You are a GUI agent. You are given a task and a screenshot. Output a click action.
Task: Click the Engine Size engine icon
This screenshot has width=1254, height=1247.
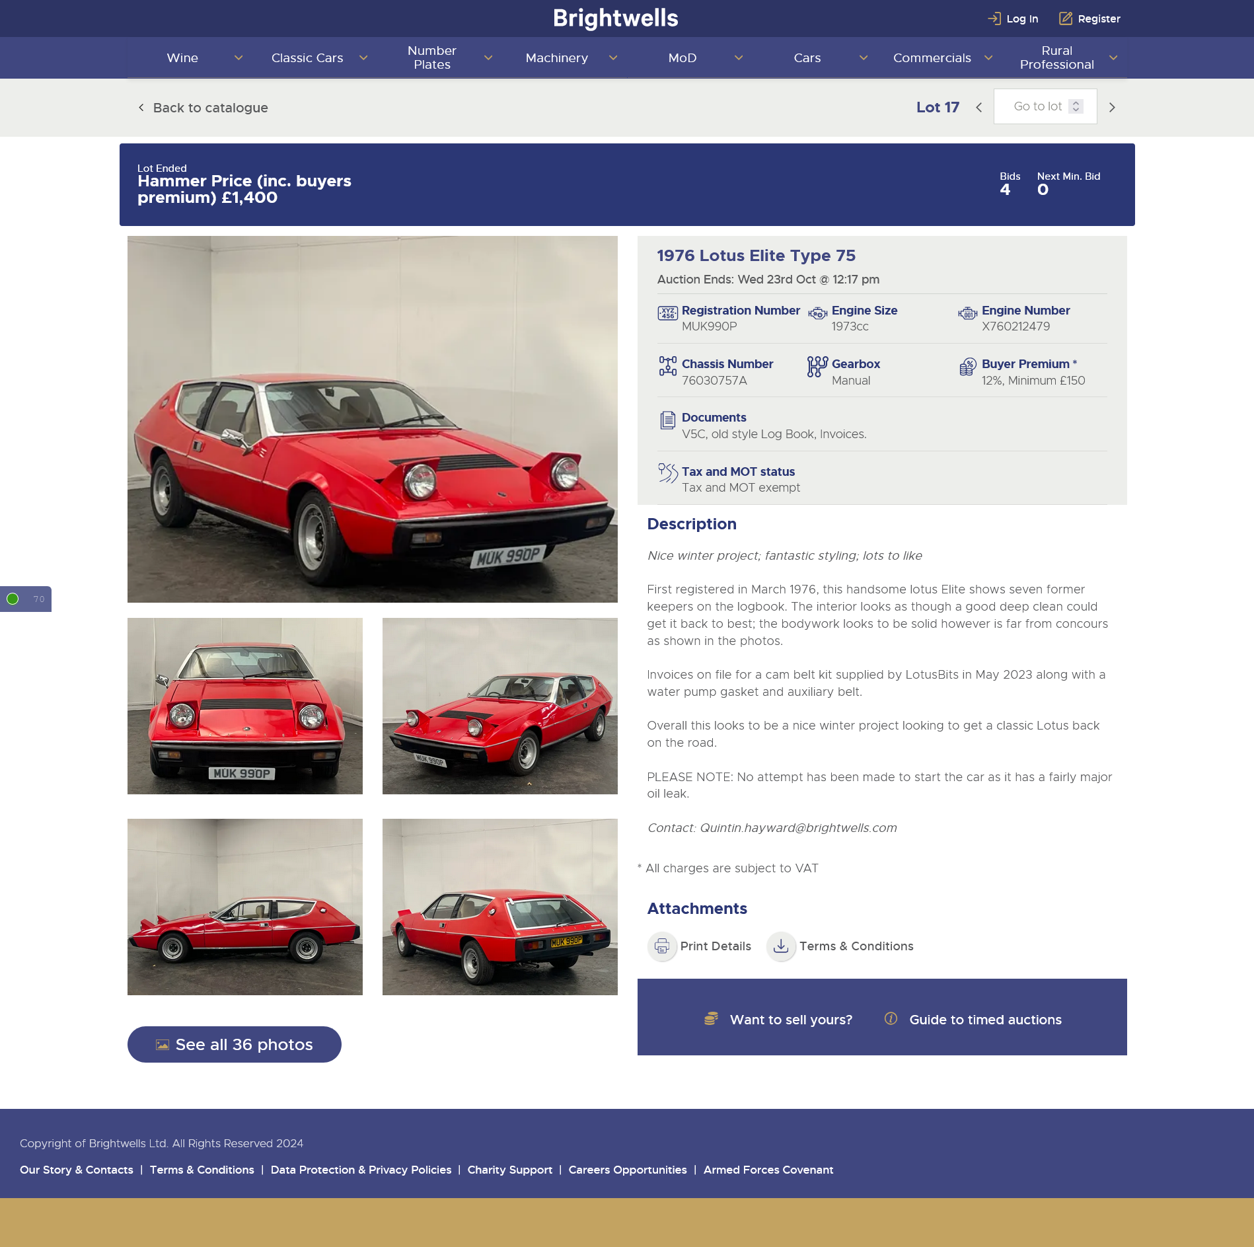[x=817, y=313]
